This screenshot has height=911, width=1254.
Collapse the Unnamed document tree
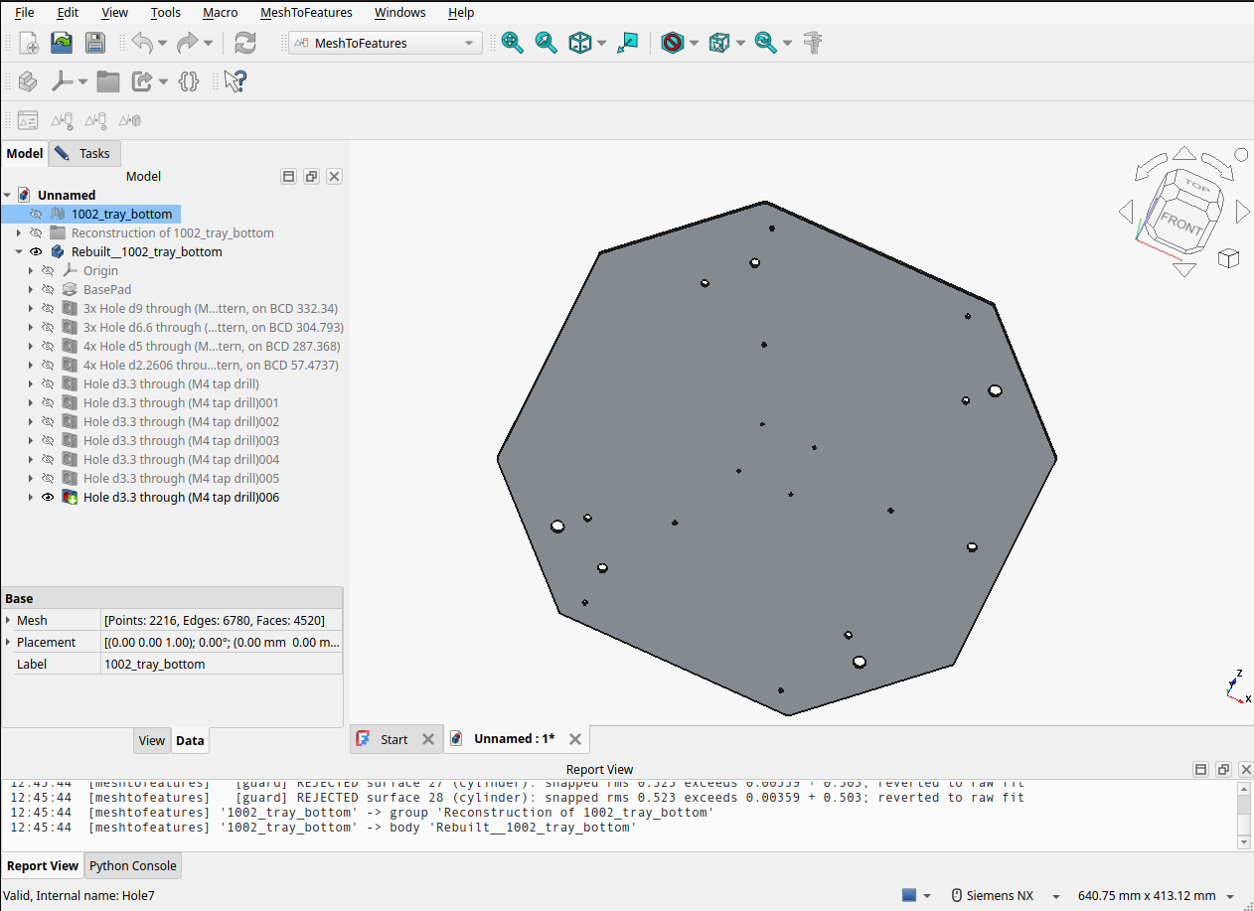point(8,195)
